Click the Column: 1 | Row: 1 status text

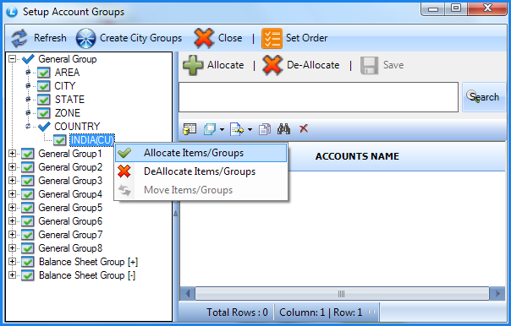tap(321, 312)
